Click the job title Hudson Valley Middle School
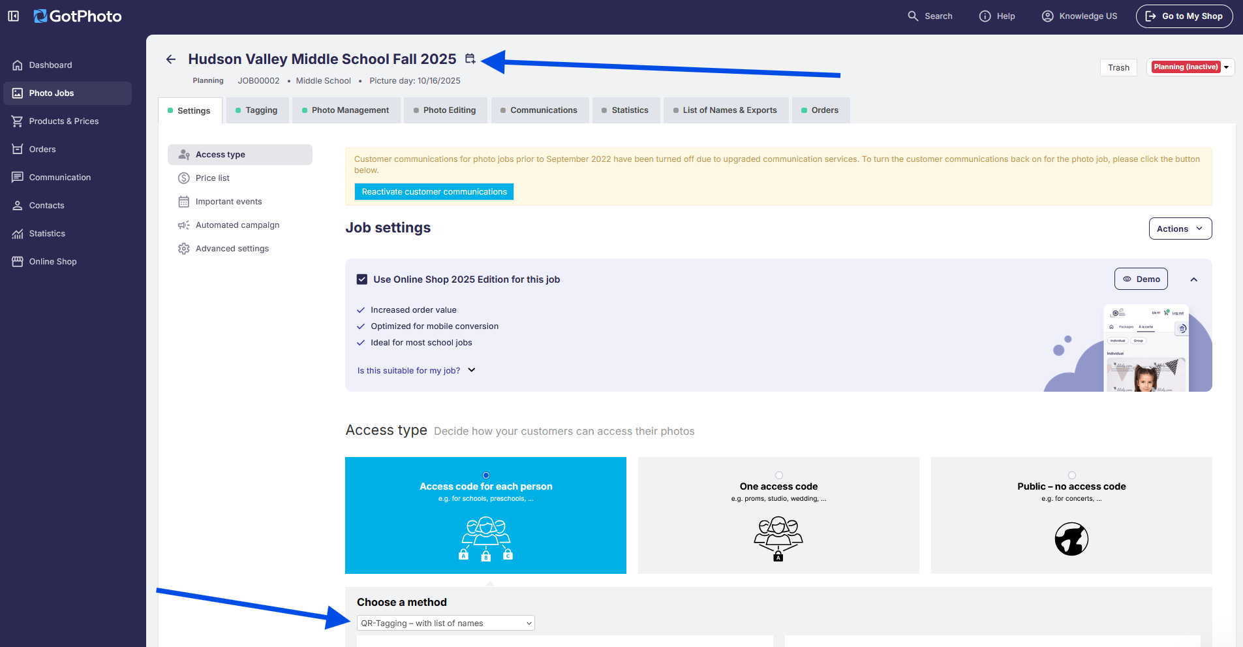This screenshot has height=647, width=1243. pos(322,59)
